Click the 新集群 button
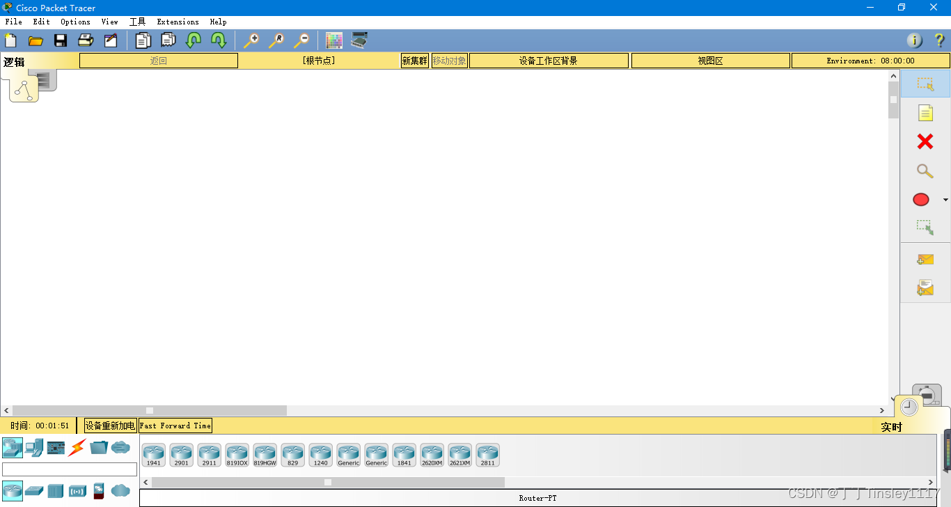This screenshot has width=951, height=507. point(415,61)
